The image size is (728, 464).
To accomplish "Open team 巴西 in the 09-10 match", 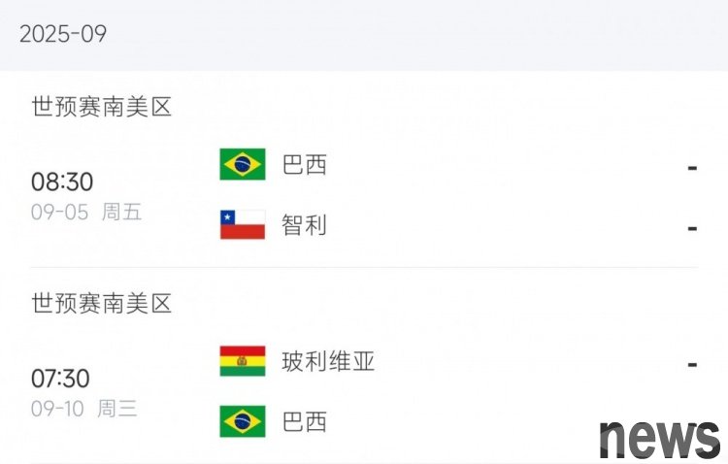I will 305,421.
